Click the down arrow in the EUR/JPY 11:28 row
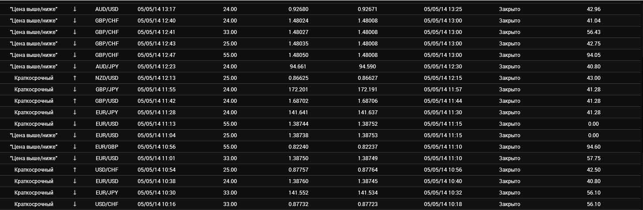 [75, 112]
